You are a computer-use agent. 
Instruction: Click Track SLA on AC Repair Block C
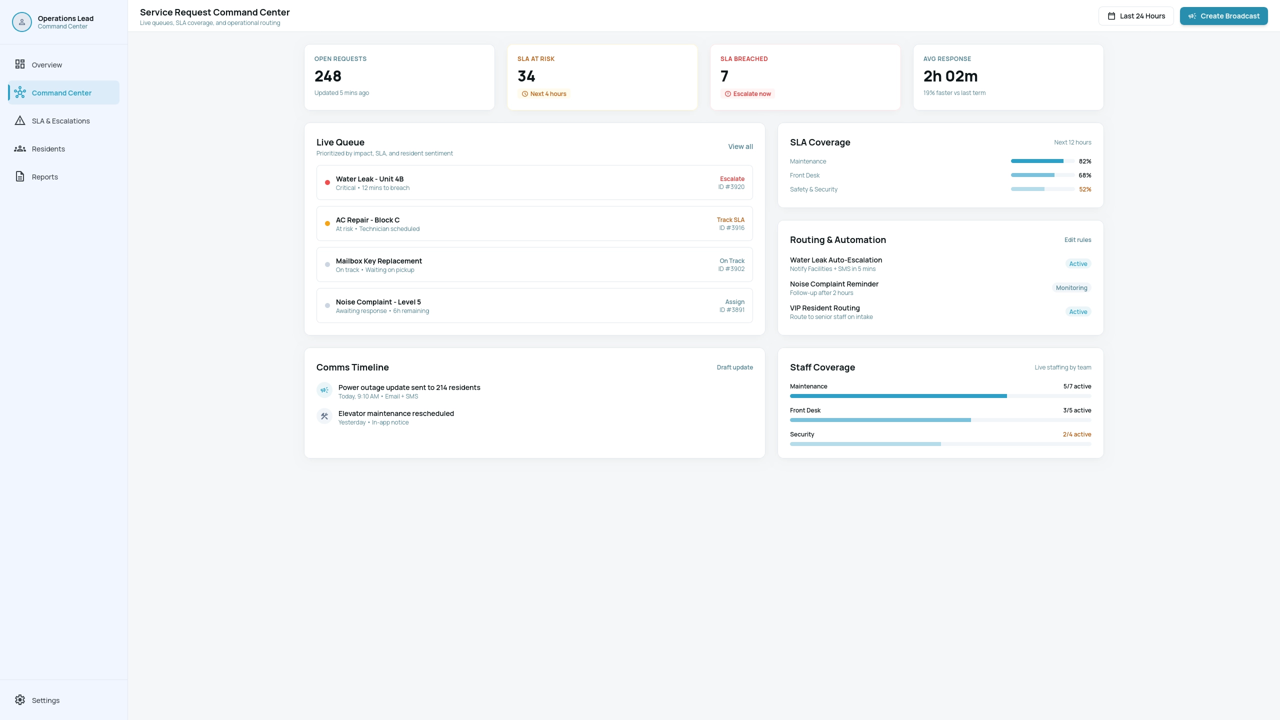tap(730, 220)
